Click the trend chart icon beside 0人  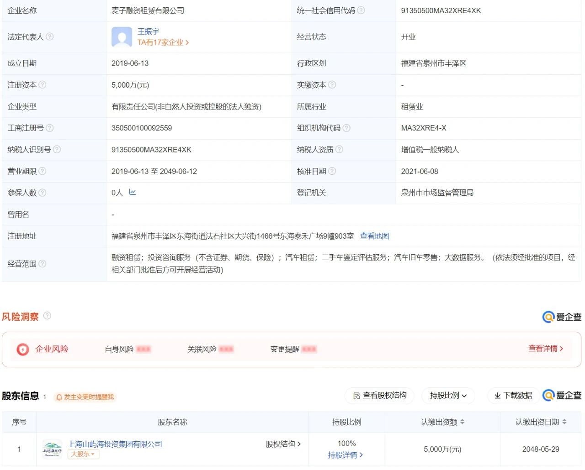pos(133,192)
